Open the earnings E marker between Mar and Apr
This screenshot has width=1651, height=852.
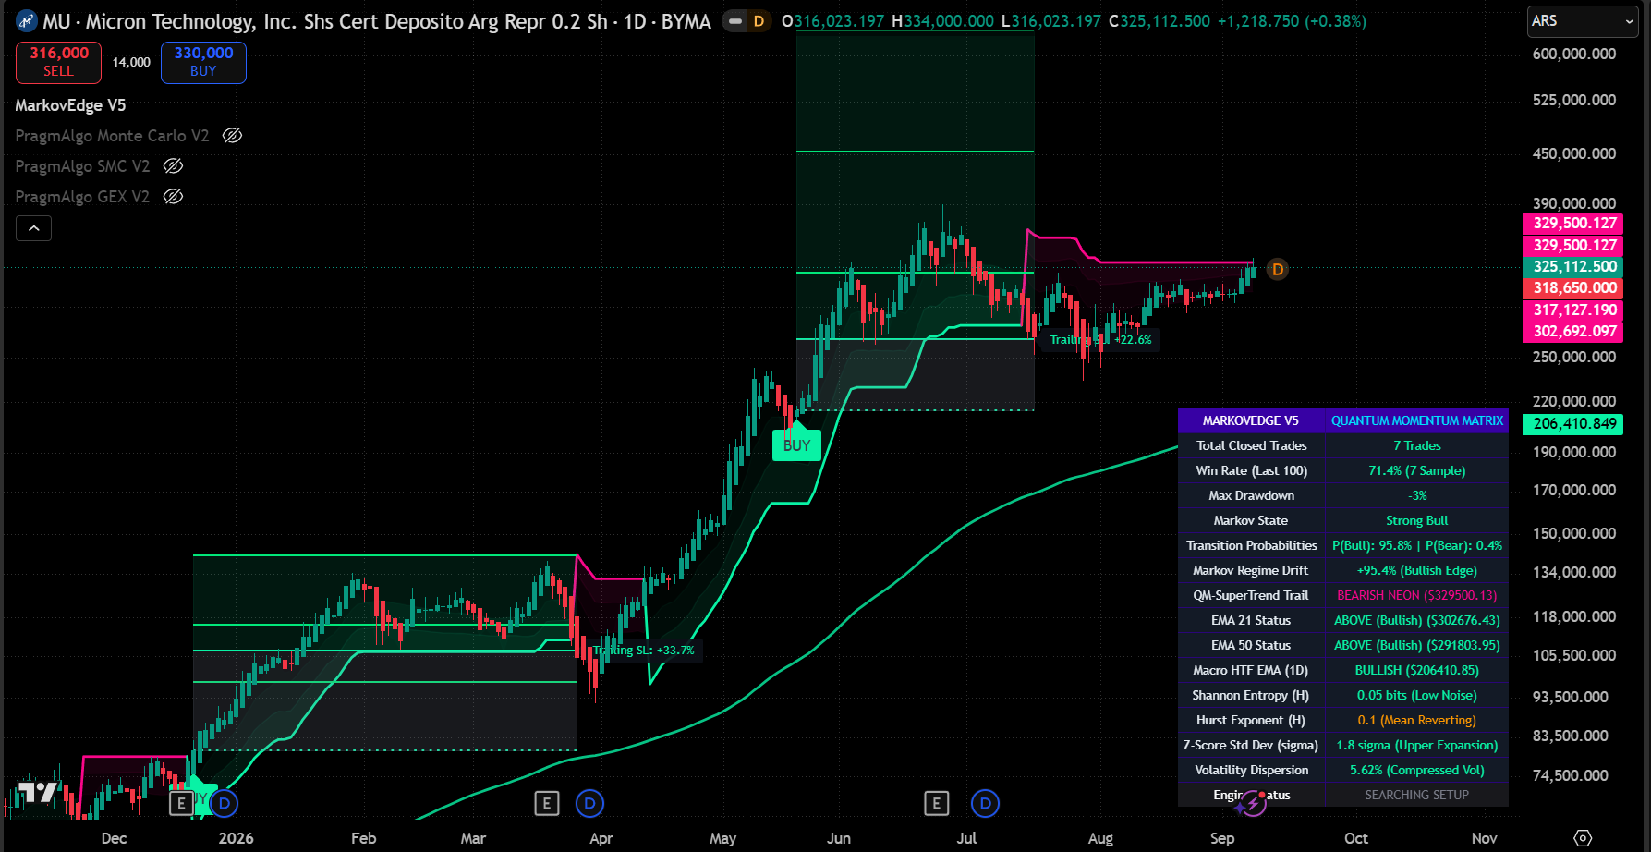pos(547,804)
